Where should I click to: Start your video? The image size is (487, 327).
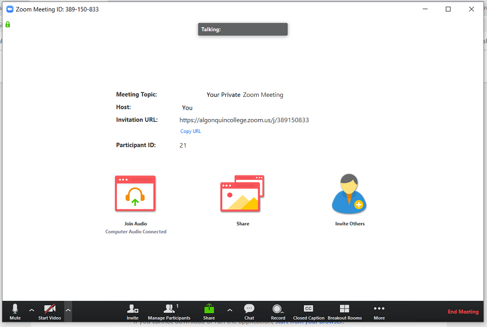(49, 310)
